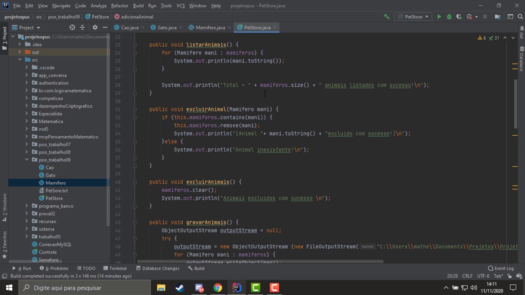Image resolution: width=525 pixels, height=295 pixels.
Task: Open the Terminal tool window
Action: [115, 268]
